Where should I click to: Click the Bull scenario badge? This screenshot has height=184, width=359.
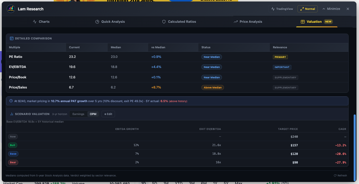(x=12, y=145)
